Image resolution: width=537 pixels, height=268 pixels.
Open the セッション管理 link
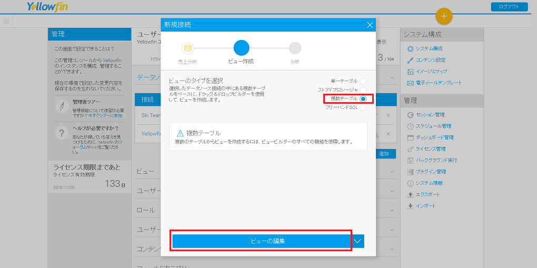point(431,115)
